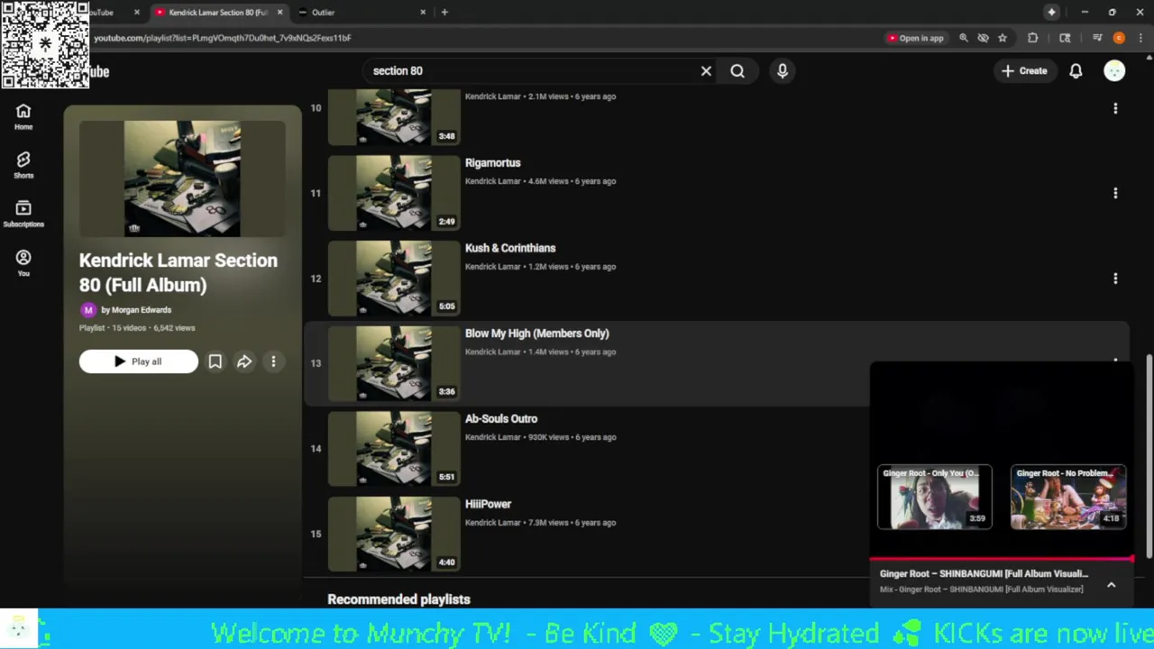Viewport: 1154px width, 649px height.
Task: Click the Recommended playlists heading
Action: coord(398,599)
